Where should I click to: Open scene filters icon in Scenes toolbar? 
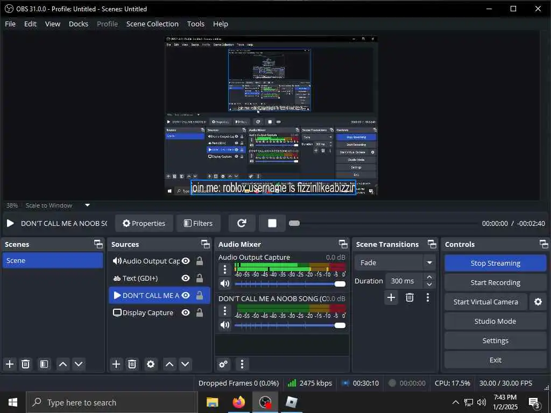tap(44, 364)
